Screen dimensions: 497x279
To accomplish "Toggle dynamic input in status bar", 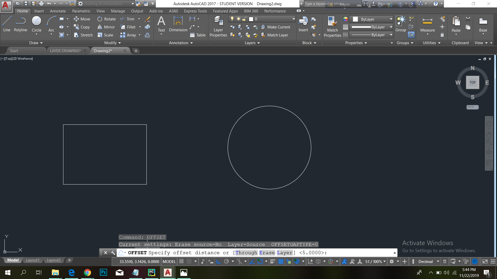I will [x=211, y=261].
